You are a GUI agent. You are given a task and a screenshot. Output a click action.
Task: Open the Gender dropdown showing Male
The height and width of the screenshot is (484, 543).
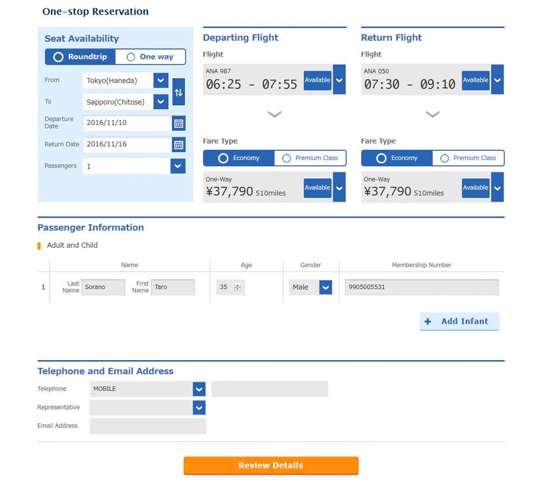[326, 287]
